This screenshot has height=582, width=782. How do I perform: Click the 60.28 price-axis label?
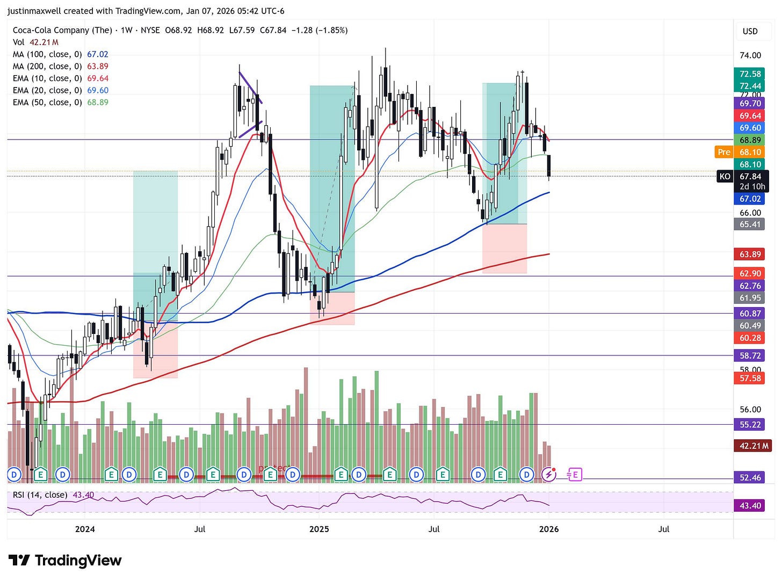(x=750, y=338)
